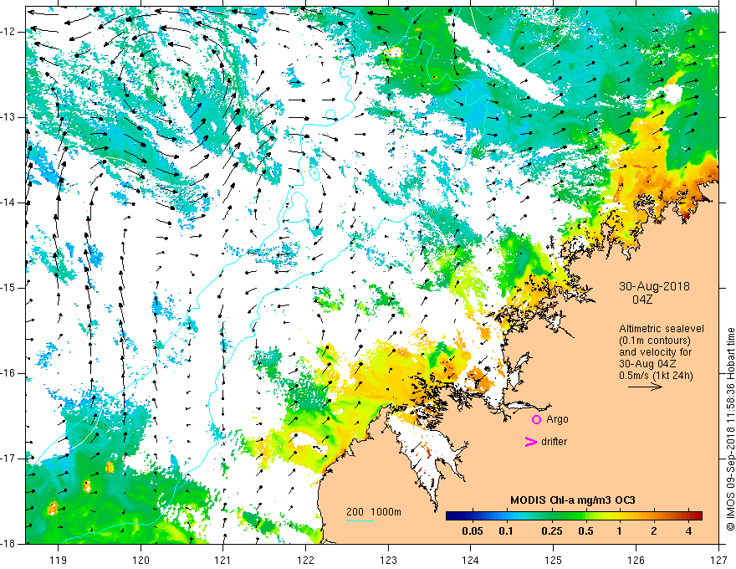Click the latitude axis label '-14'
The width and height of the screenshot is (736, 569).
[9, 202]
